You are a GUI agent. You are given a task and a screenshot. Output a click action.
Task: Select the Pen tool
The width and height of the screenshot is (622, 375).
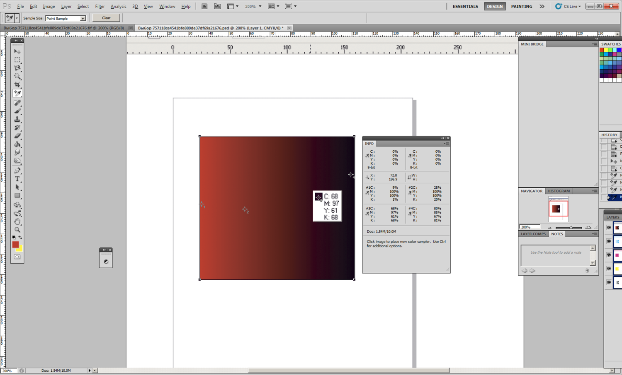click(x=17, y=171)
